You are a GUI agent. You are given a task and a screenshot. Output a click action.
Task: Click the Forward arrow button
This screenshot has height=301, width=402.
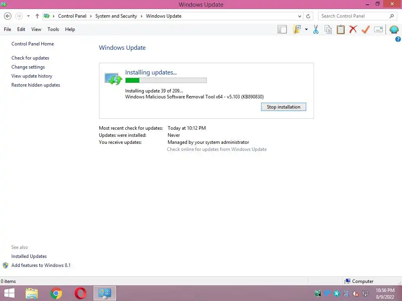(19, 16)
